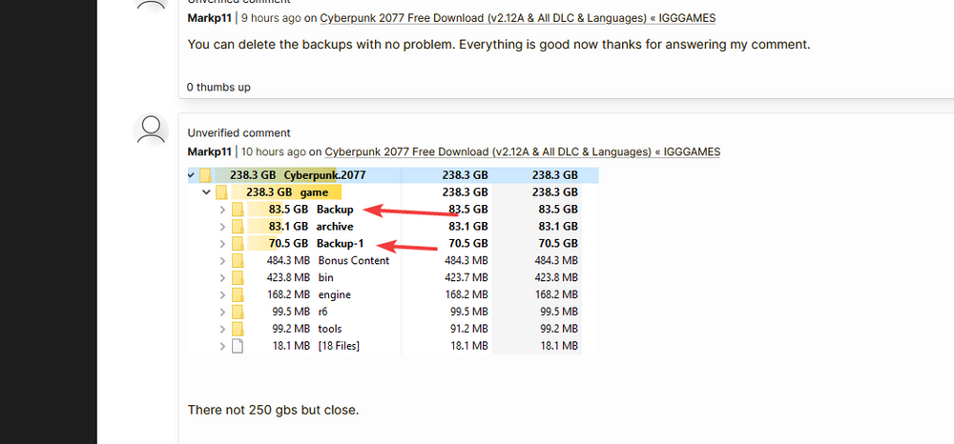Click the 0 thumbs up counter
954x444 pixels.
218,87
